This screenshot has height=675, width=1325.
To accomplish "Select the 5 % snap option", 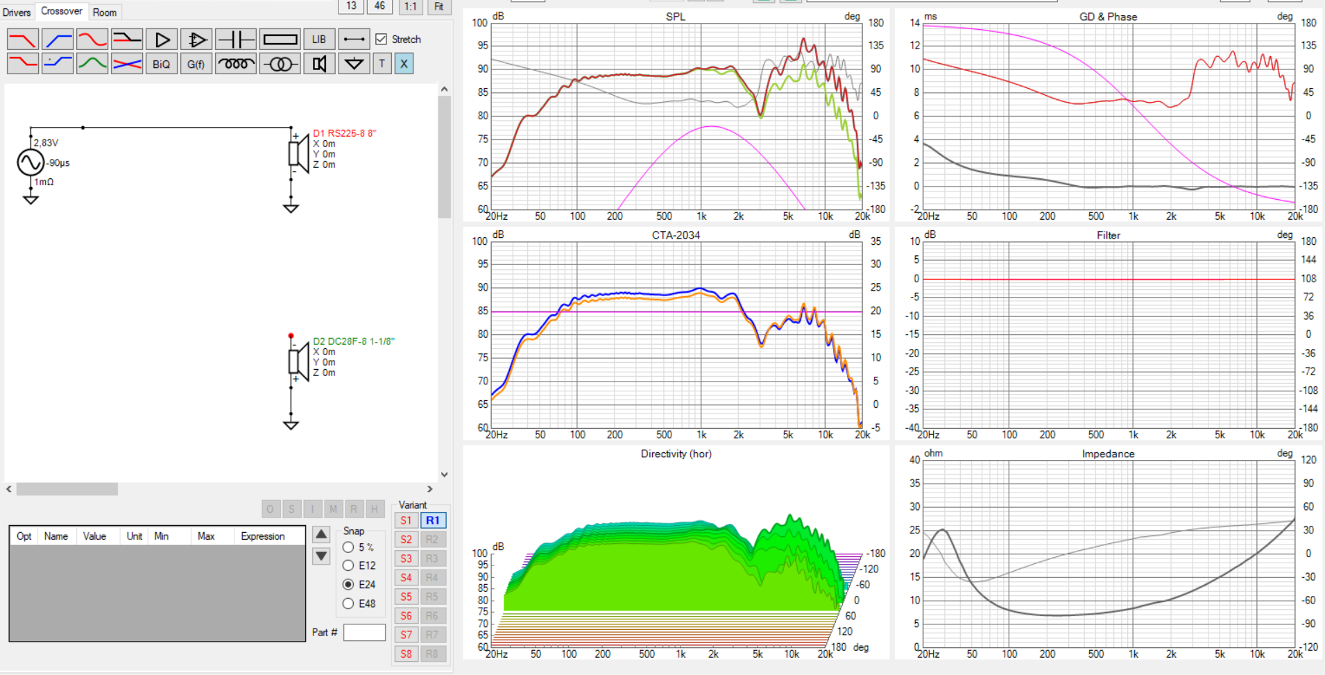I will pyautogui.click(x=348, y=547).
